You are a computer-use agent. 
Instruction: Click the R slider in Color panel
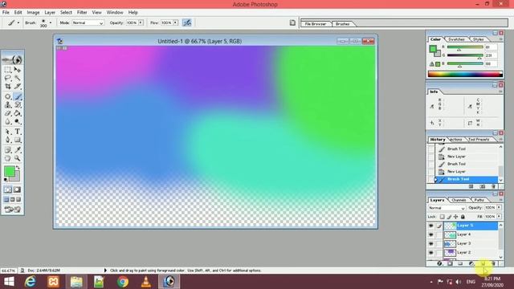pyautogui.click(x=465, y=47)
